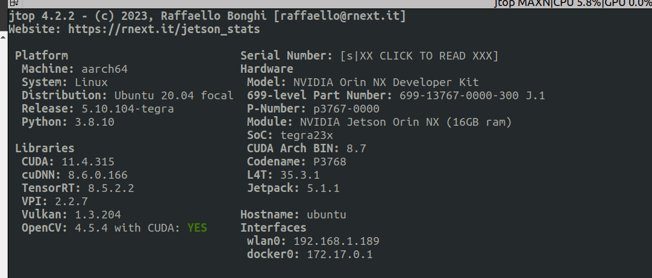652x278 pixels.
Task: Select the Distribution Ubuntu 20.04 focal text
Action: 174,96
